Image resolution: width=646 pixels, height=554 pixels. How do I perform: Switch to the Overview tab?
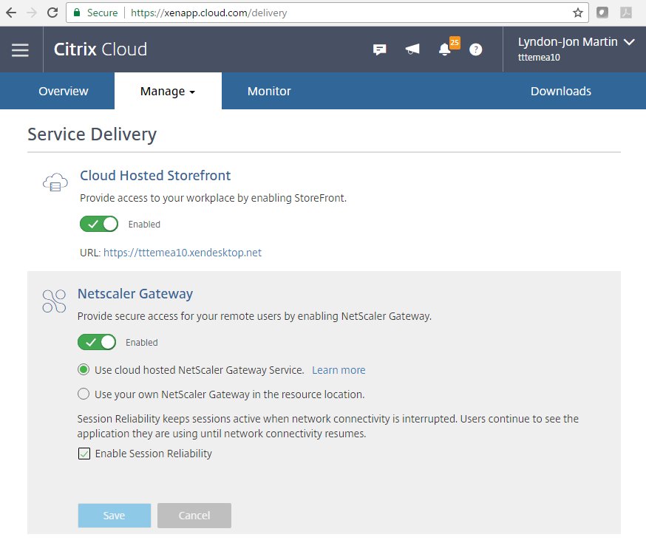tap(63, 91)
